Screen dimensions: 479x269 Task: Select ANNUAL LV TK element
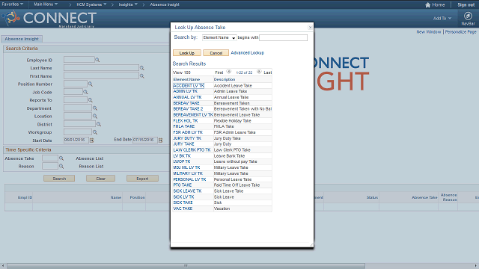(187, 97)
